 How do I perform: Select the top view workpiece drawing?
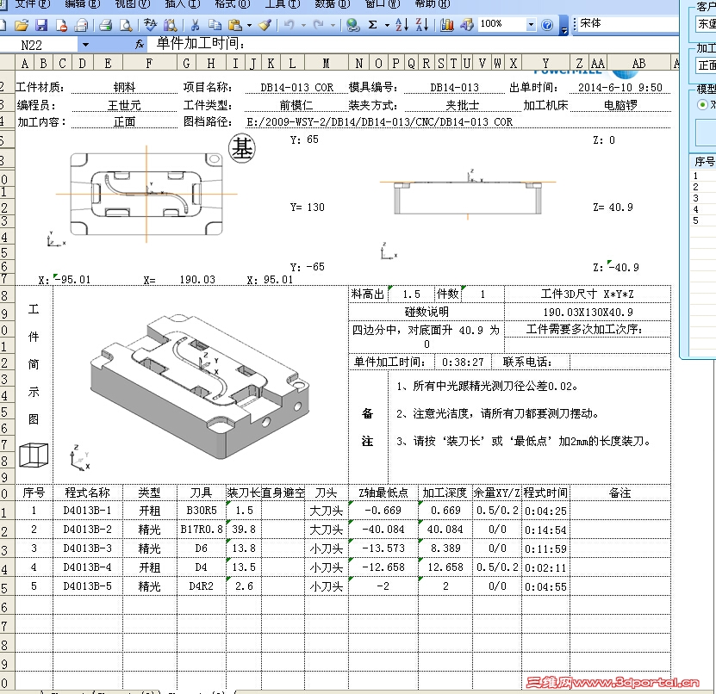146,194
